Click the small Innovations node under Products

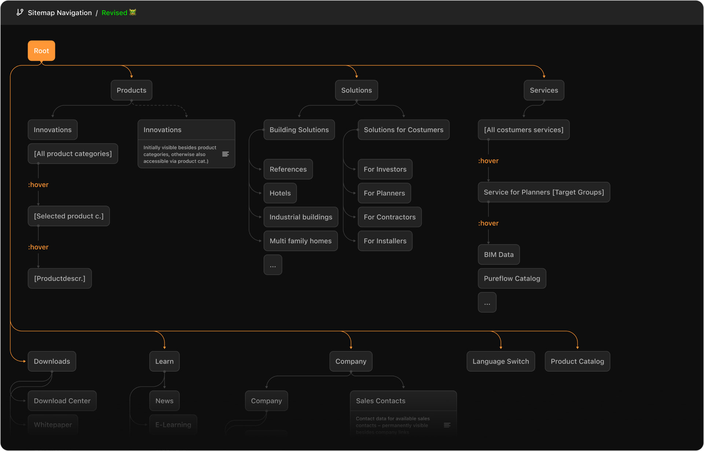[x=53, y=130]
